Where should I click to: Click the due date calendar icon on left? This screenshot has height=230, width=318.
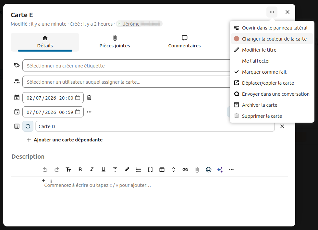[x=17, y=112]
